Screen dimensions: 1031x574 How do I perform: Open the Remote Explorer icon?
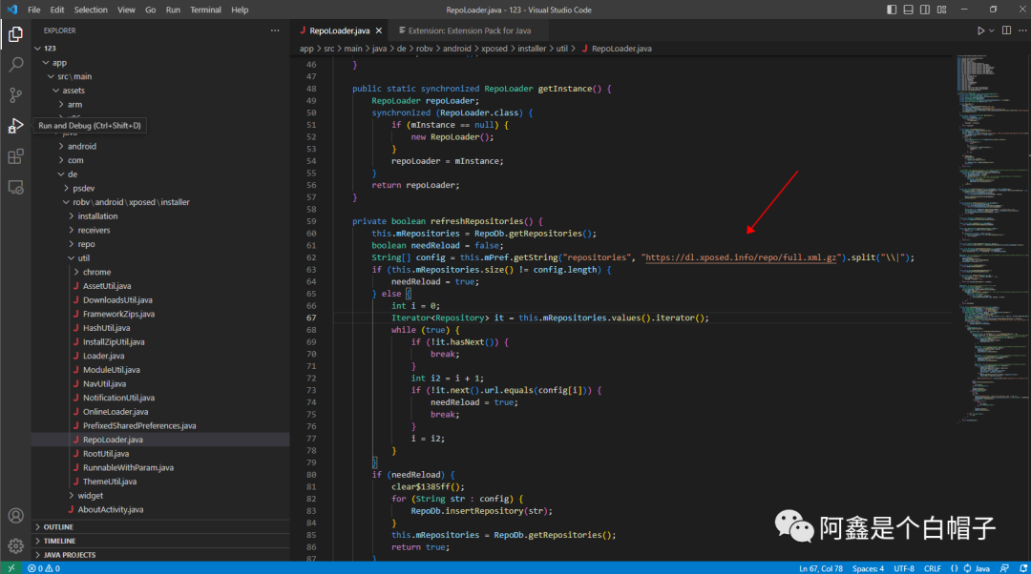16,187
